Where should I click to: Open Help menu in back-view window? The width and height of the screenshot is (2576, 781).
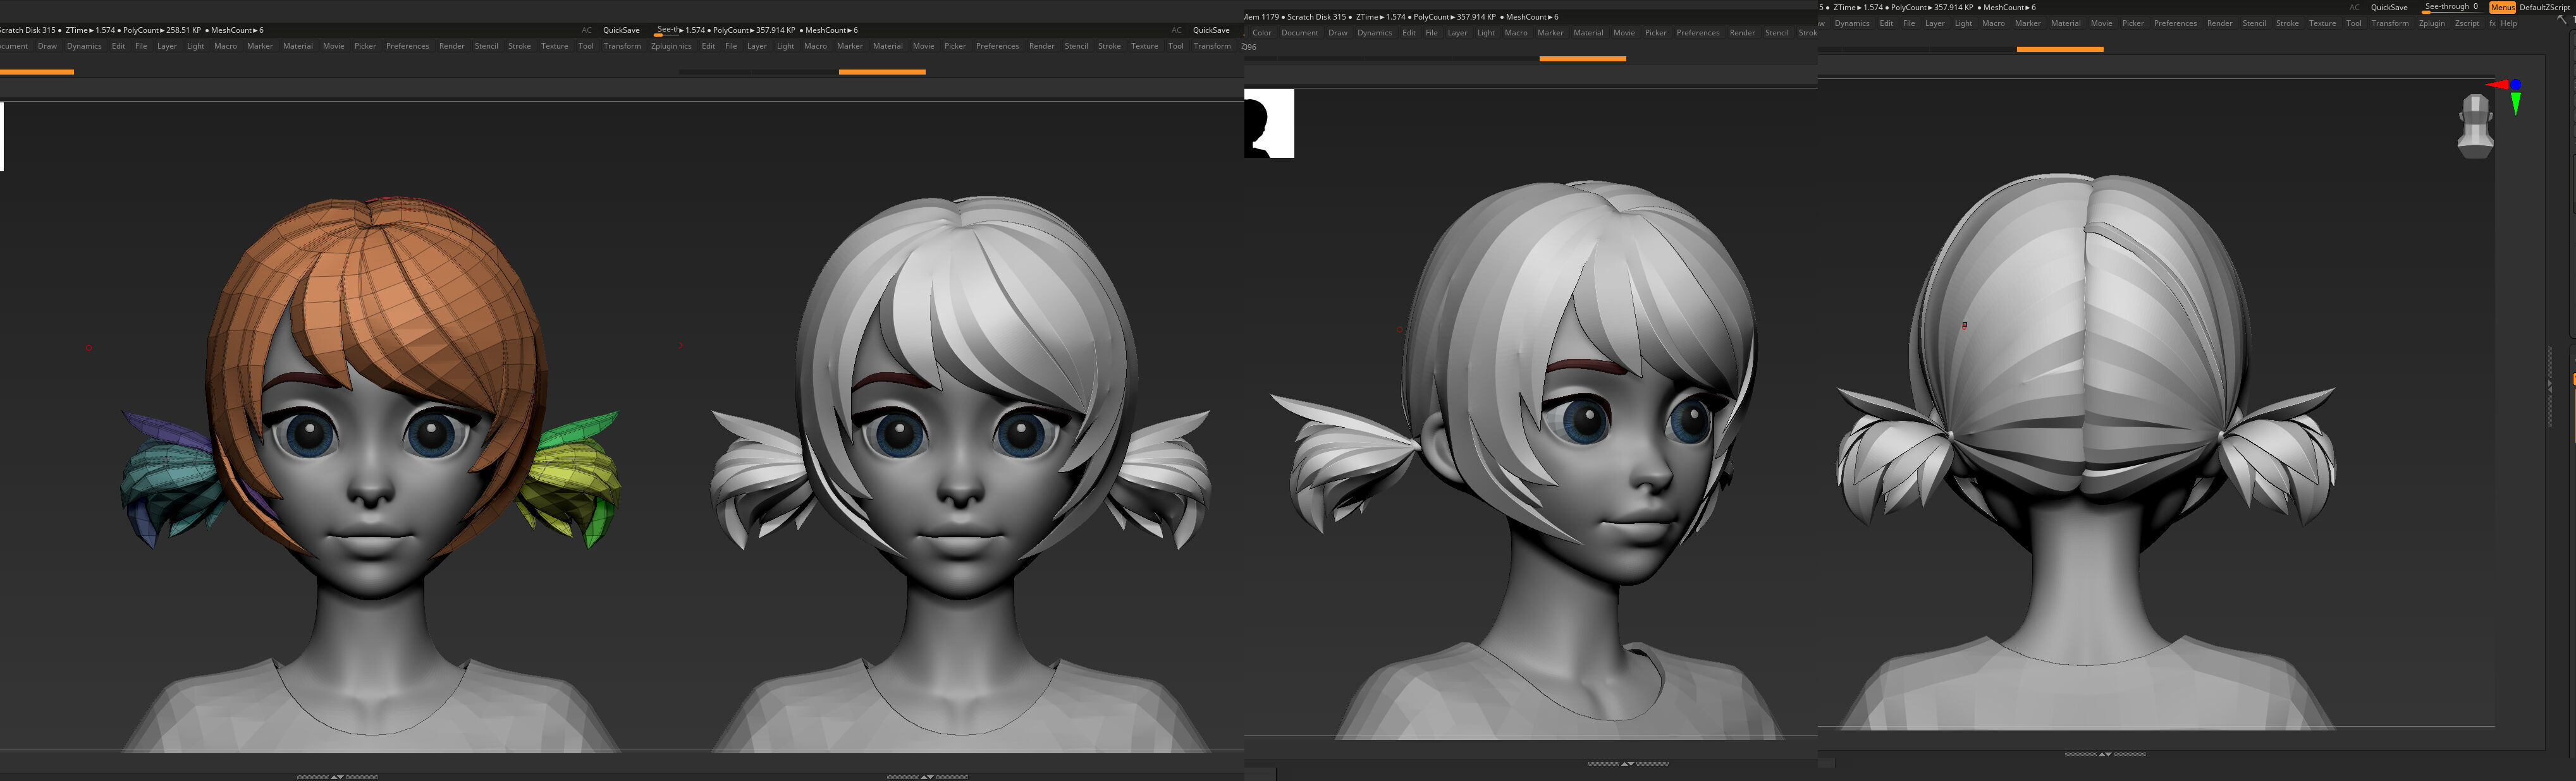tap(2509, 23)
